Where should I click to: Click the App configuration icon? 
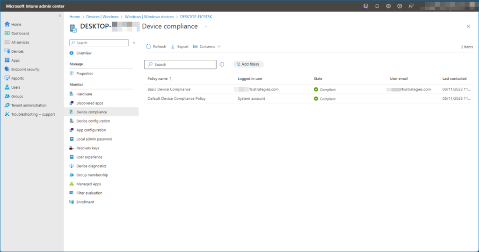(x=72, y=130)
